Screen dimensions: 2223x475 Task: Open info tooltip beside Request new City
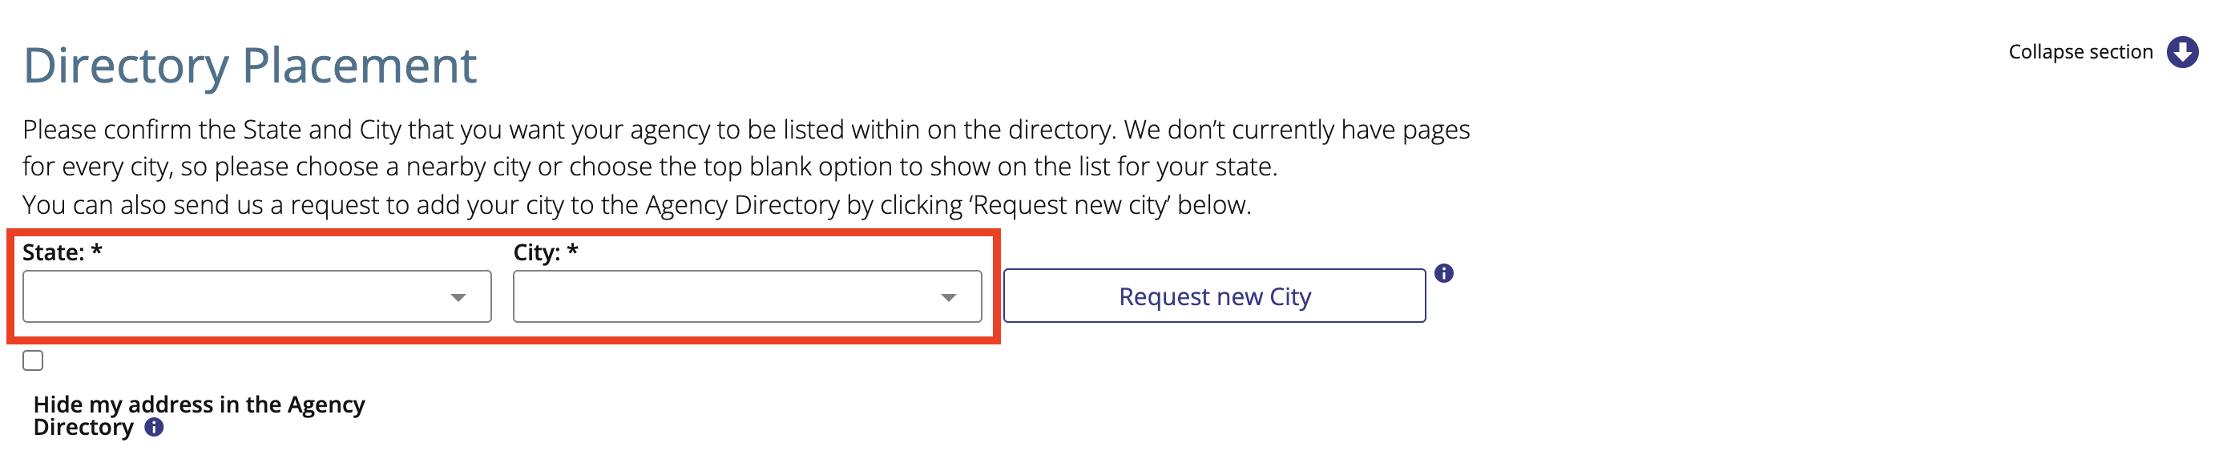1444,273
